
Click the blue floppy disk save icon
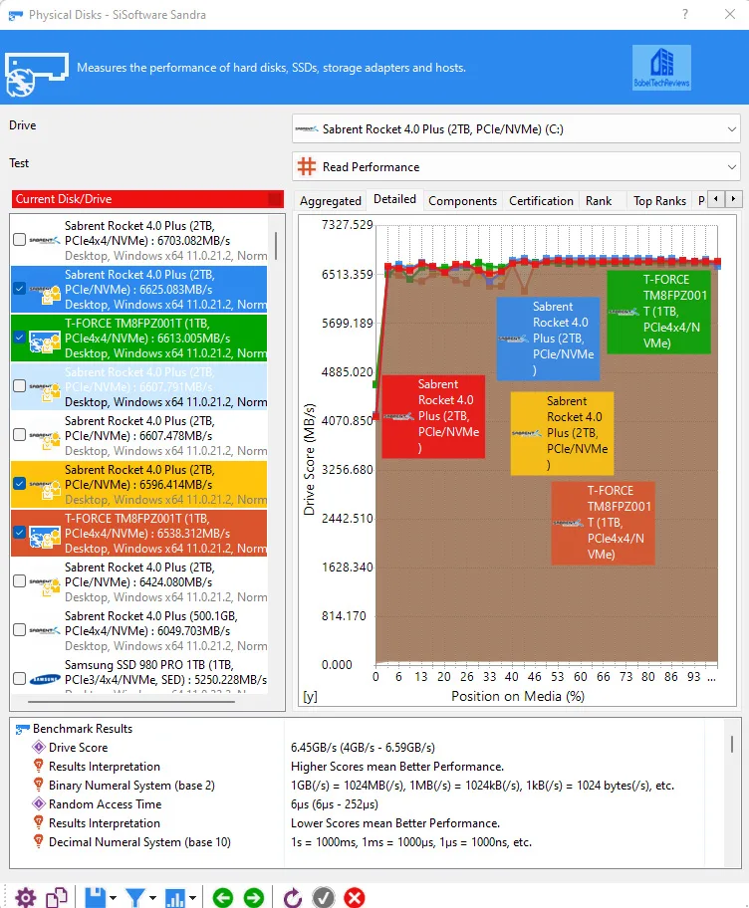point(96,898)
